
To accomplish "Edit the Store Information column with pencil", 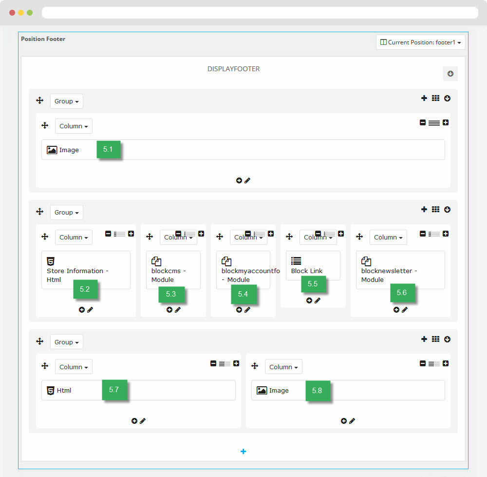I will click(x=90, y=310).
